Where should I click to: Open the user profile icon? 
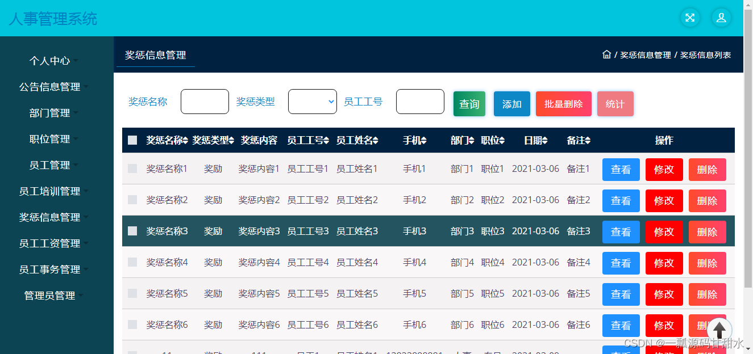[x=721, y=18]
